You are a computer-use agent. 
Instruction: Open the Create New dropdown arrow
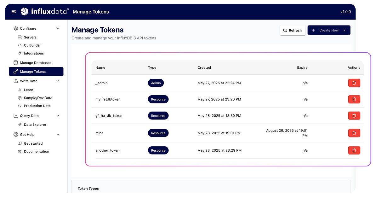pos(345,30)
